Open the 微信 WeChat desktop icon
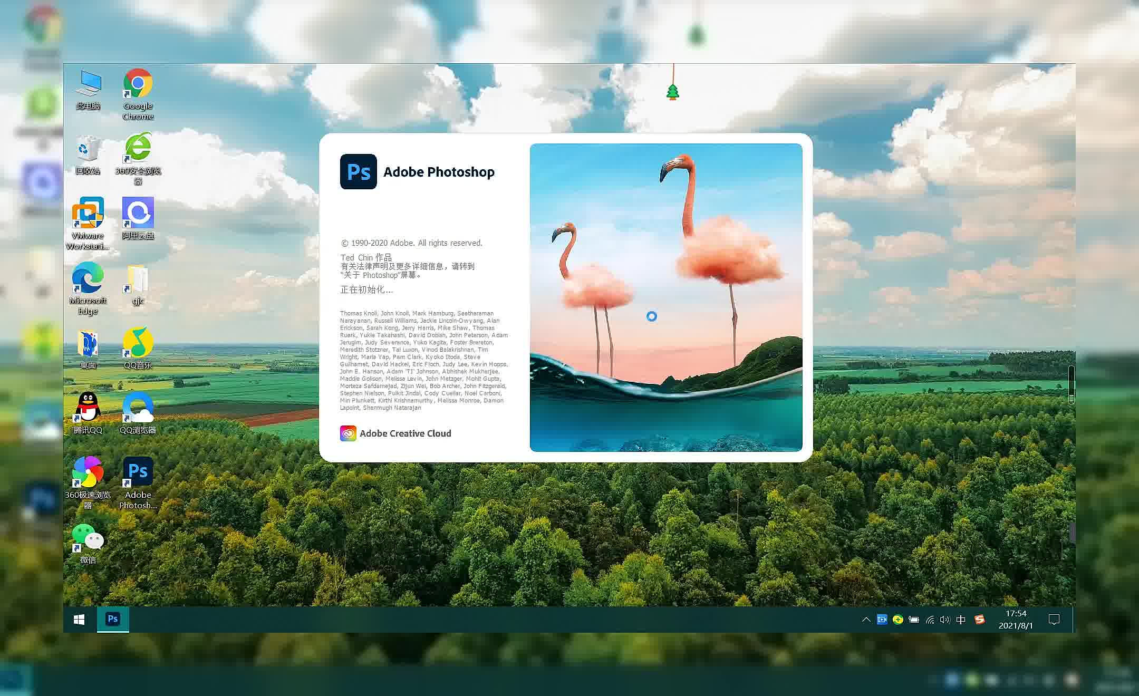The width and height of the screenshot is (1139, 696). [x=88, y=544]
